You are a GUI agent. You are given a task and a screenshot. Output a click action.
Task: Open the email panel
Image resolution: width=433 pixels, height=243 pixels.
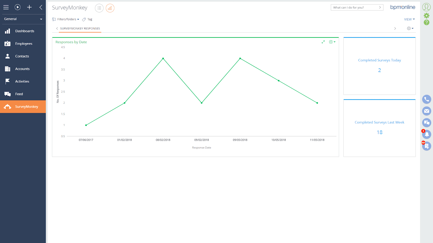pos(427,111)
